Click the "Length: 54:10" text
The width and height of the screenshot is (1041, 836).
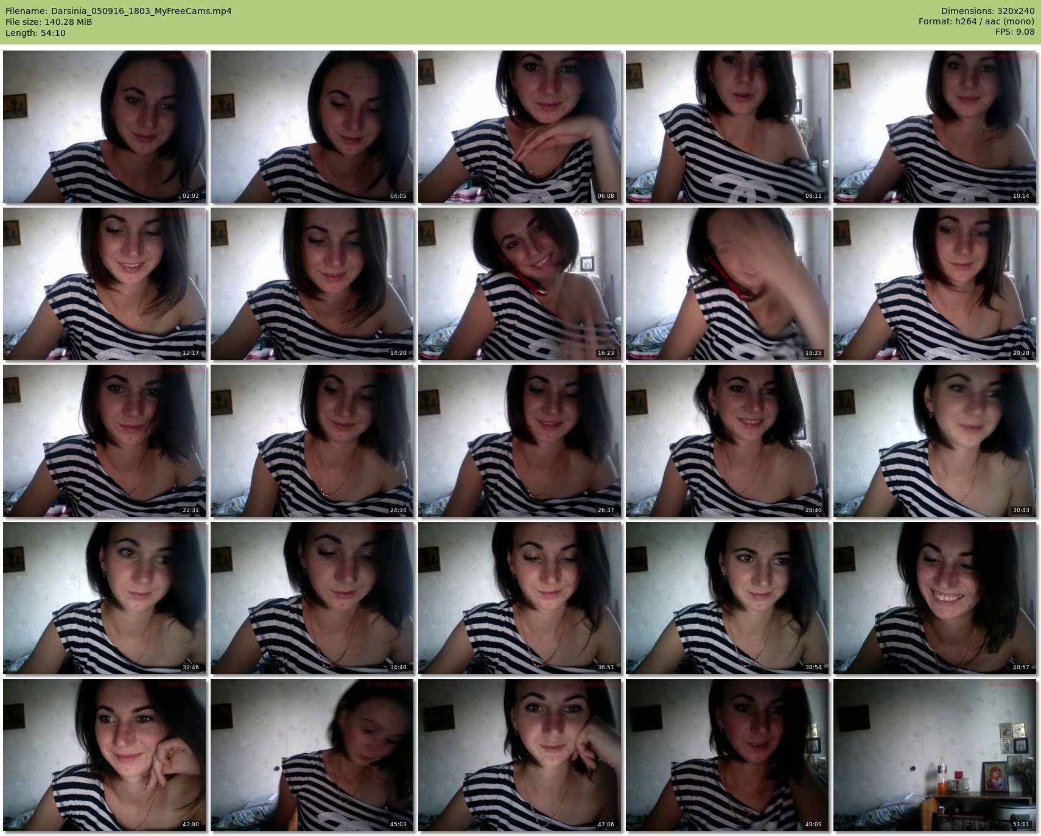point(35,33)
